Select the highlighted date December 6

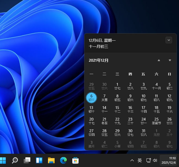click(91, 98)
